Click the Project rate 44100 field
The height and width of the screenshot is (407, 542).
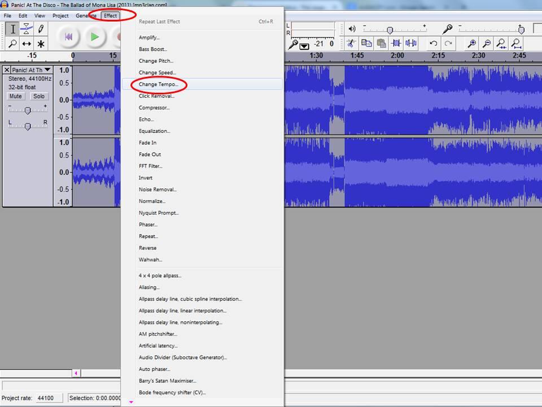click(49, 398)
